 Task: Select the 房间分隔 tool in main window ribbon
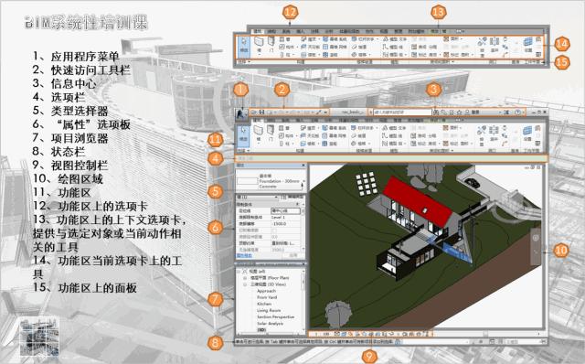(x=423, y=136)
